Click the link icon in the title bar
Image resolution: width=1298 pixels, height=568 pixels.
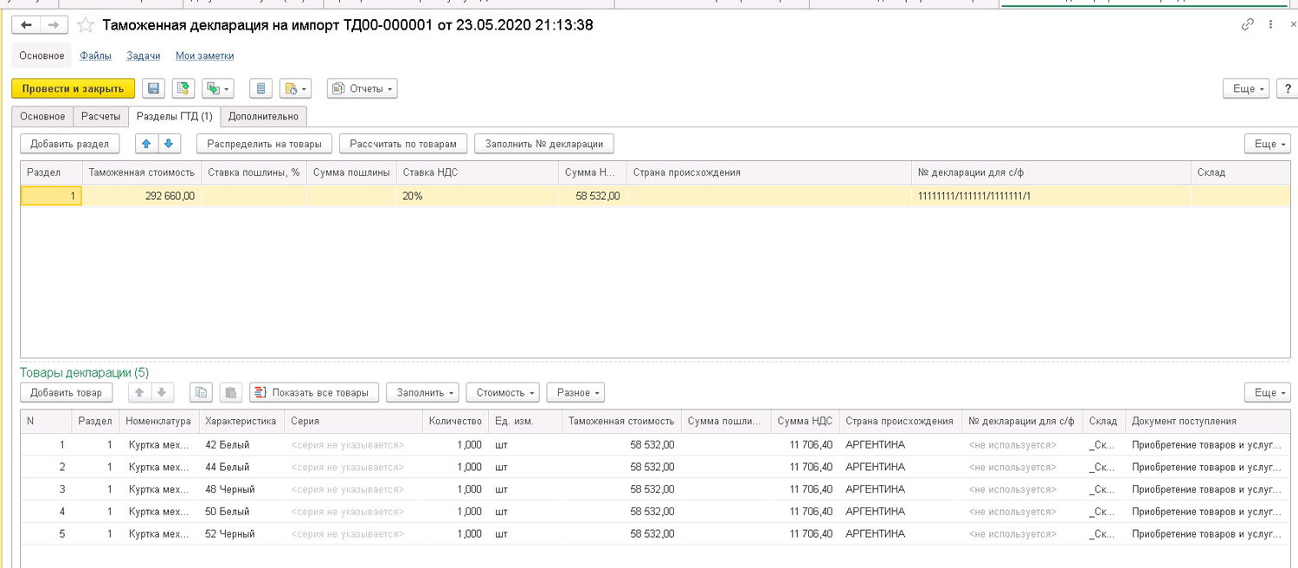tap(1247, 25)
